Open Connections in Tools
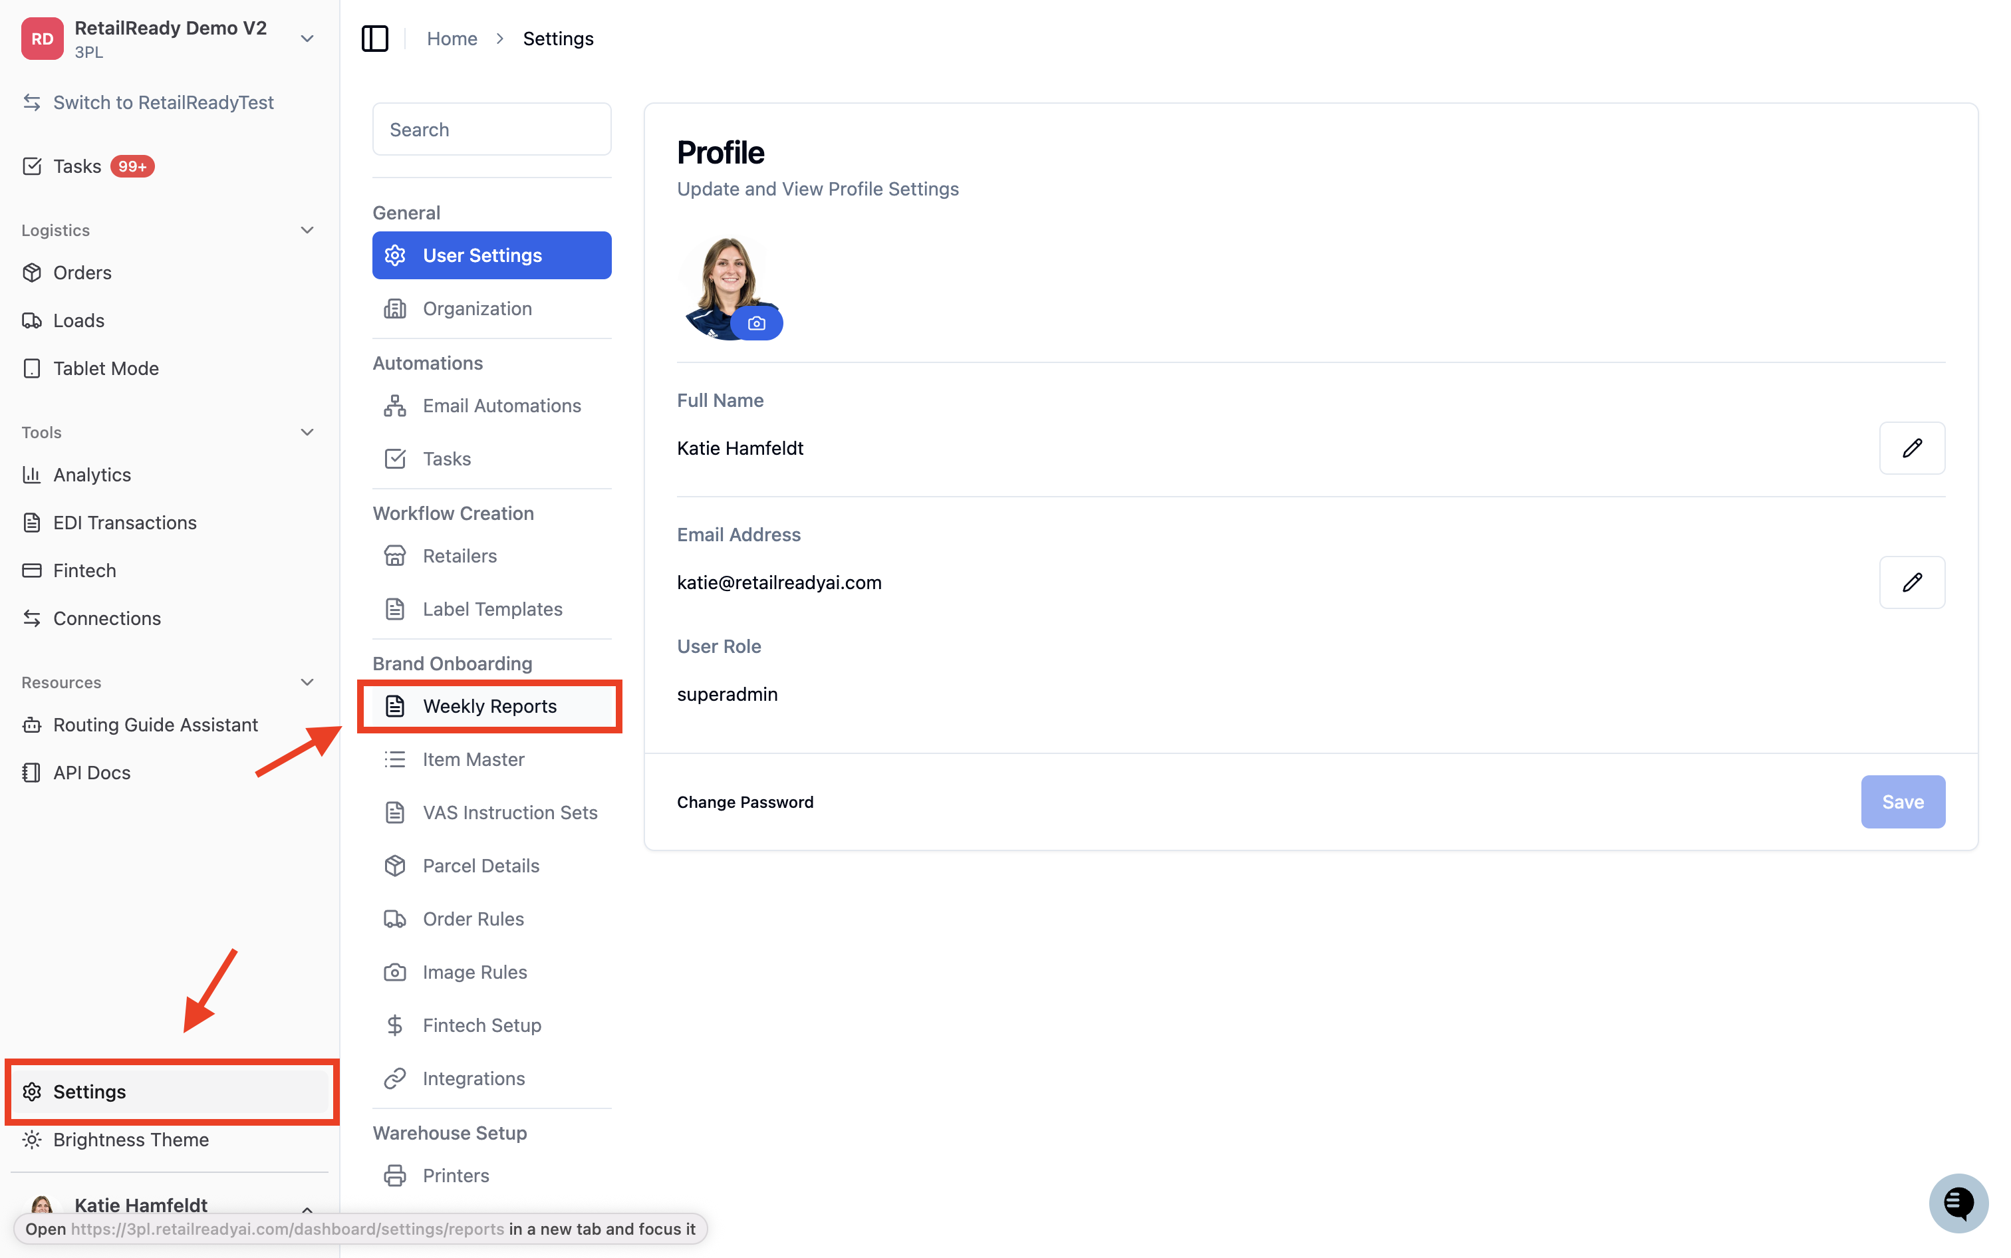This screenshot has height=1258, width=2011. [170, 618]
